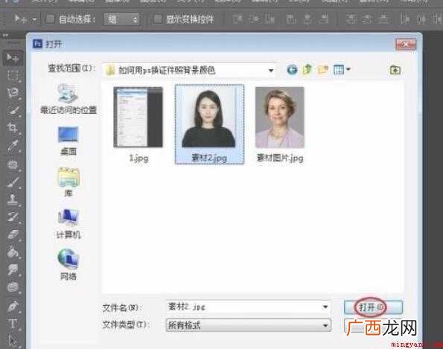Select the Crop tool

(x=13, y=127)
